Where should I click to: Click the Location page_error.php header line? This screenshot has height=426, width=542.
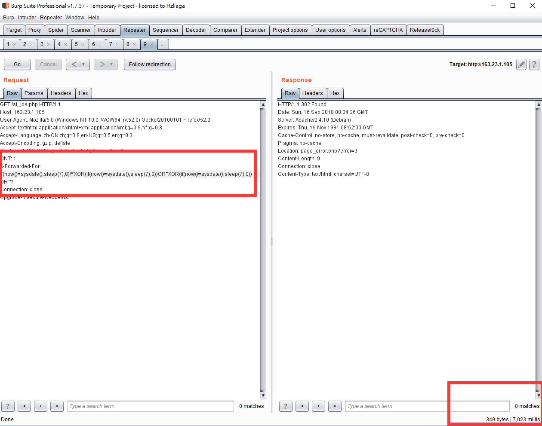click(317, 151)
